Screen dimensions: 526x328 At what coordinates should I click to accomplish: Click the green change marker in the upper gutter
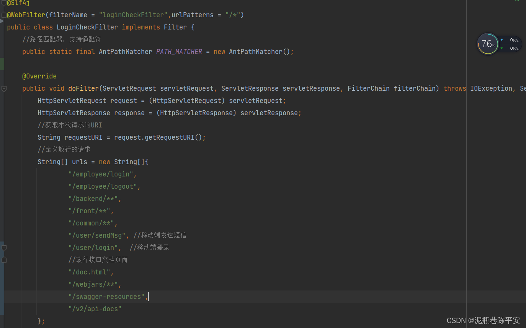click(1, 64)
